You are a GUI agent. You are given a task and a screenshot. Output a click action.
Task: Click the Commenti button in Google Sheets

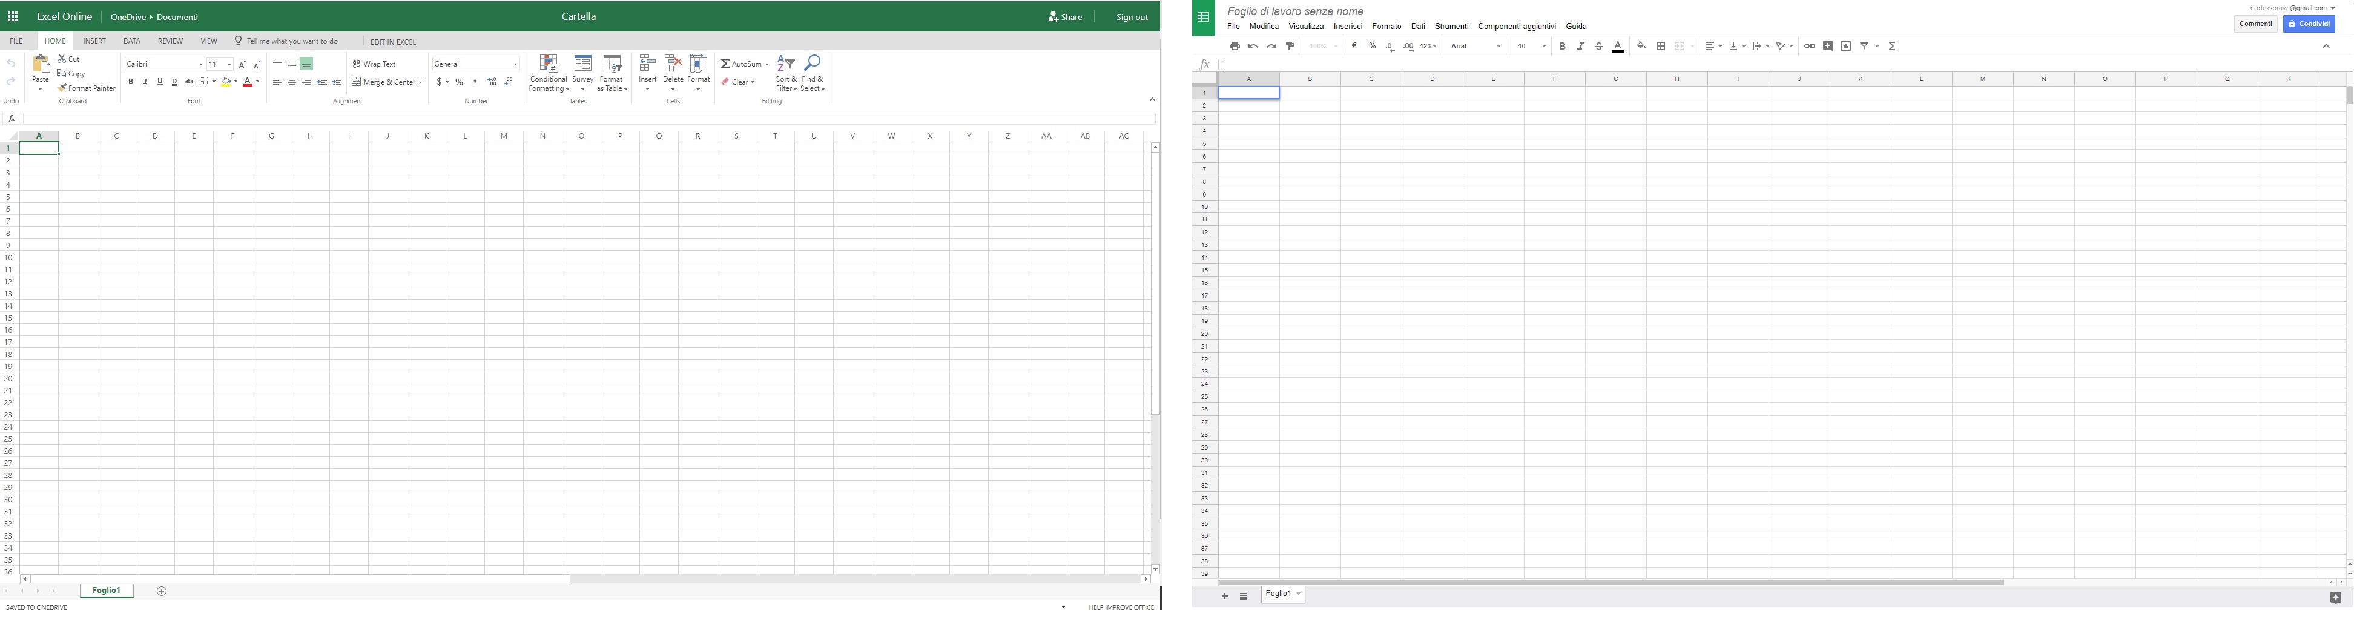pos(2255,24)
